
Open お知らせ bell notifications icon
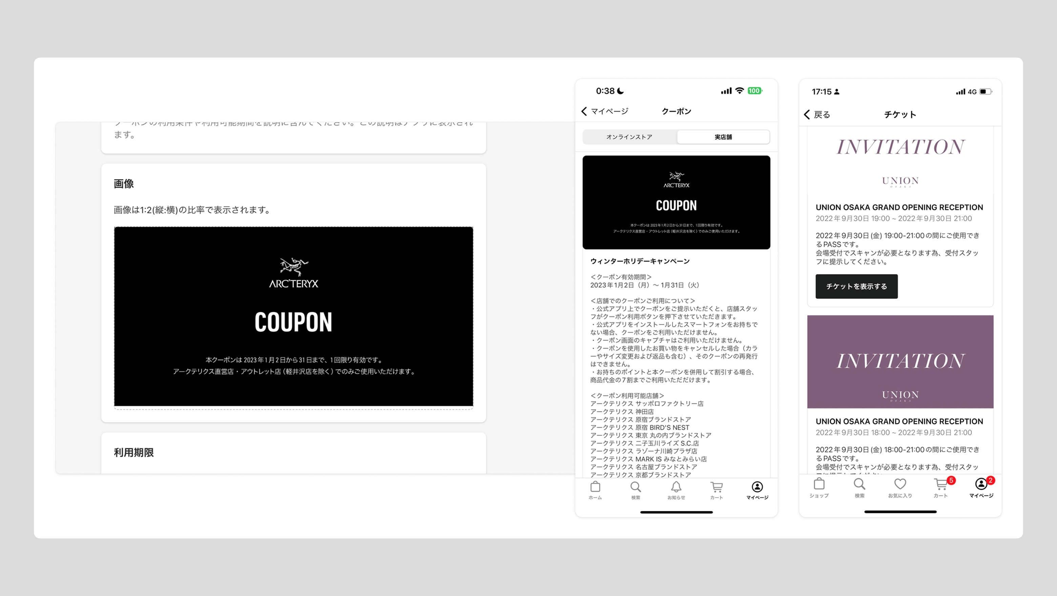[x=676, y=487]
